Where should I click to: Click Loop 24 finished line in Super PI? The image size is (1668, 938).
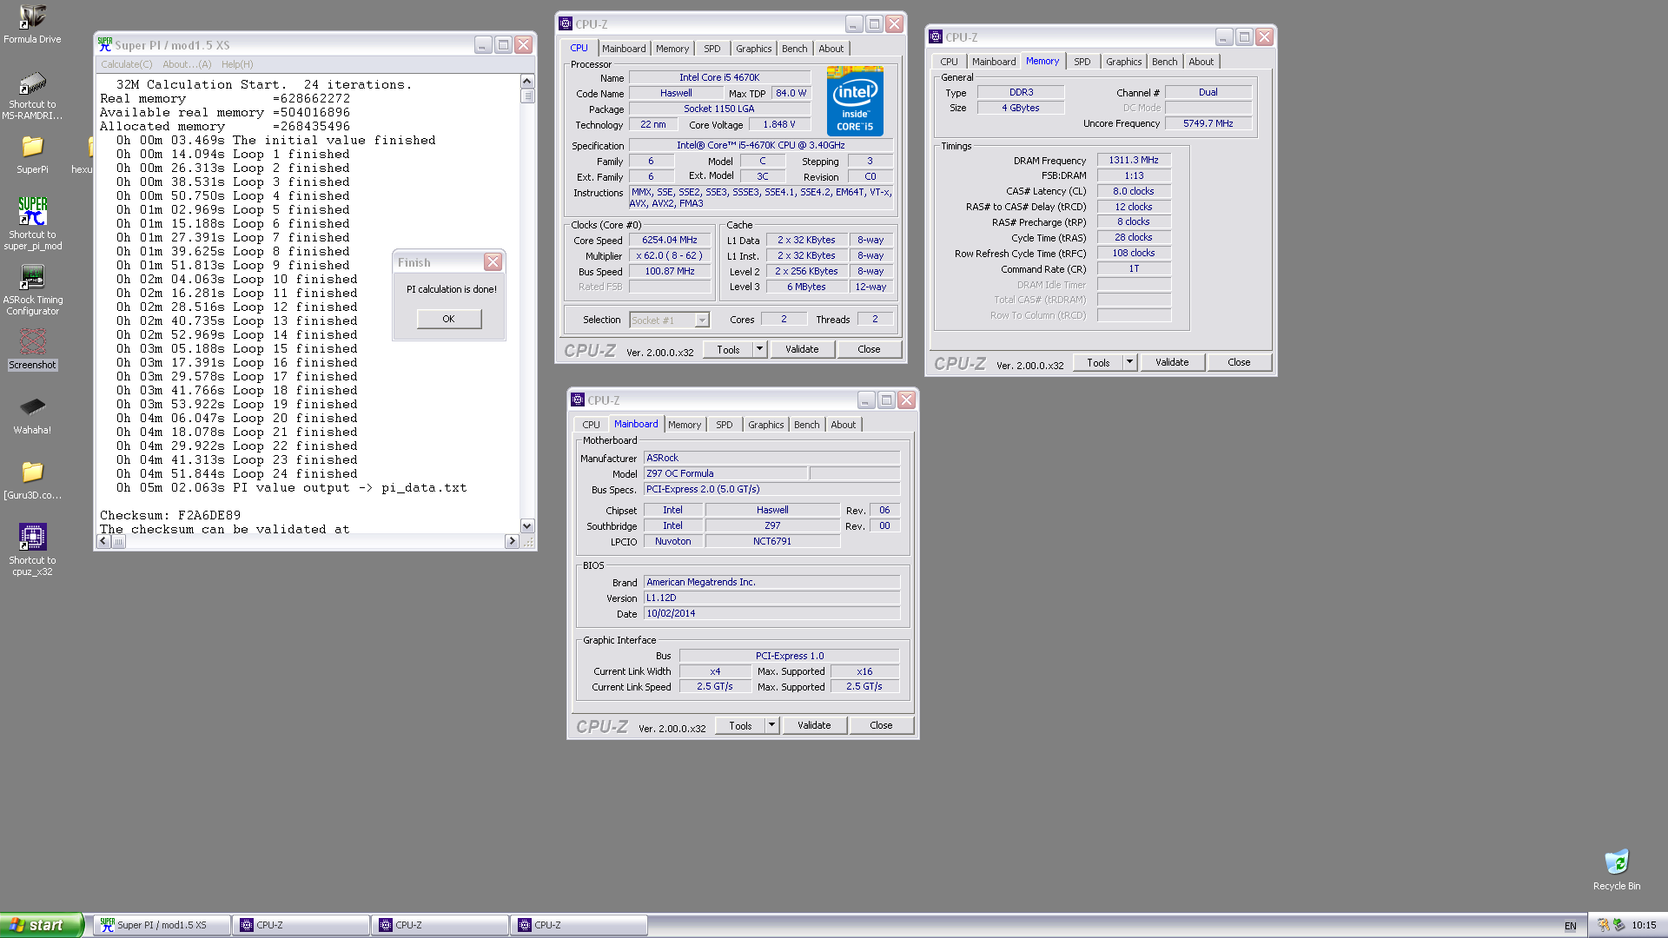(x=237, y=473)
